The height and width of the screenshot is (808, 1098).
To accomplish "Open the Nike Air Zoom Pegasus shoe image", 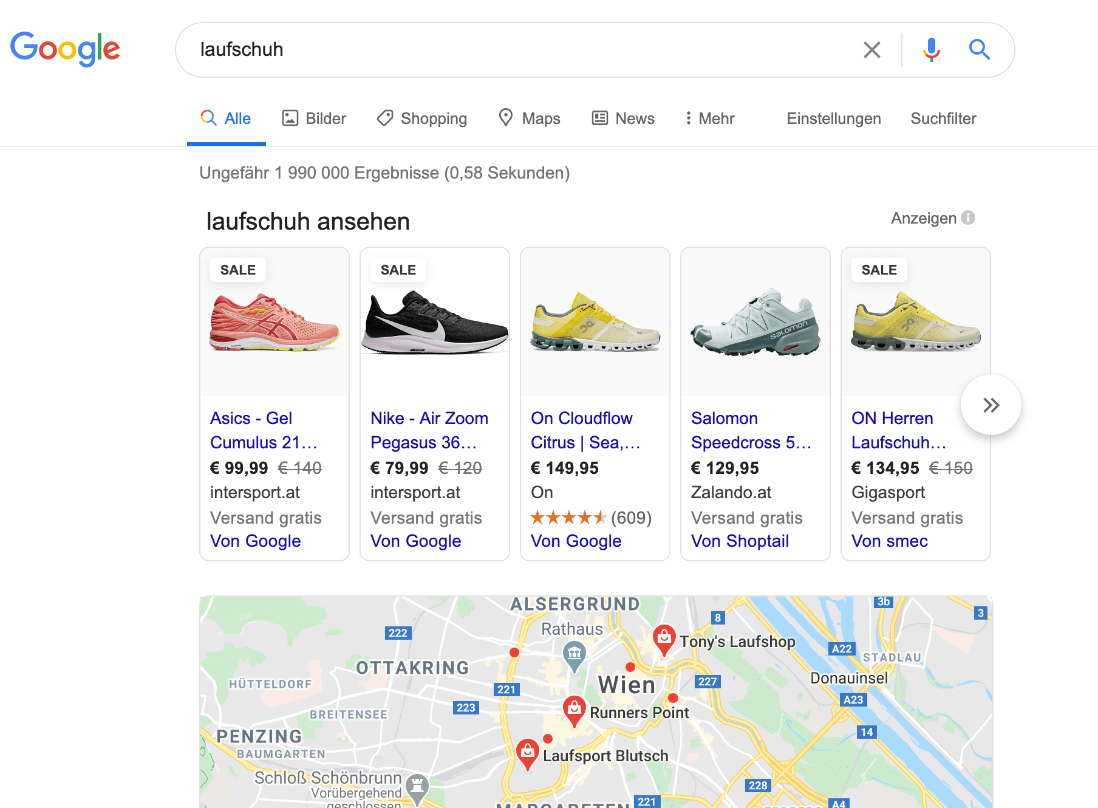I will [x=435, y=322].
